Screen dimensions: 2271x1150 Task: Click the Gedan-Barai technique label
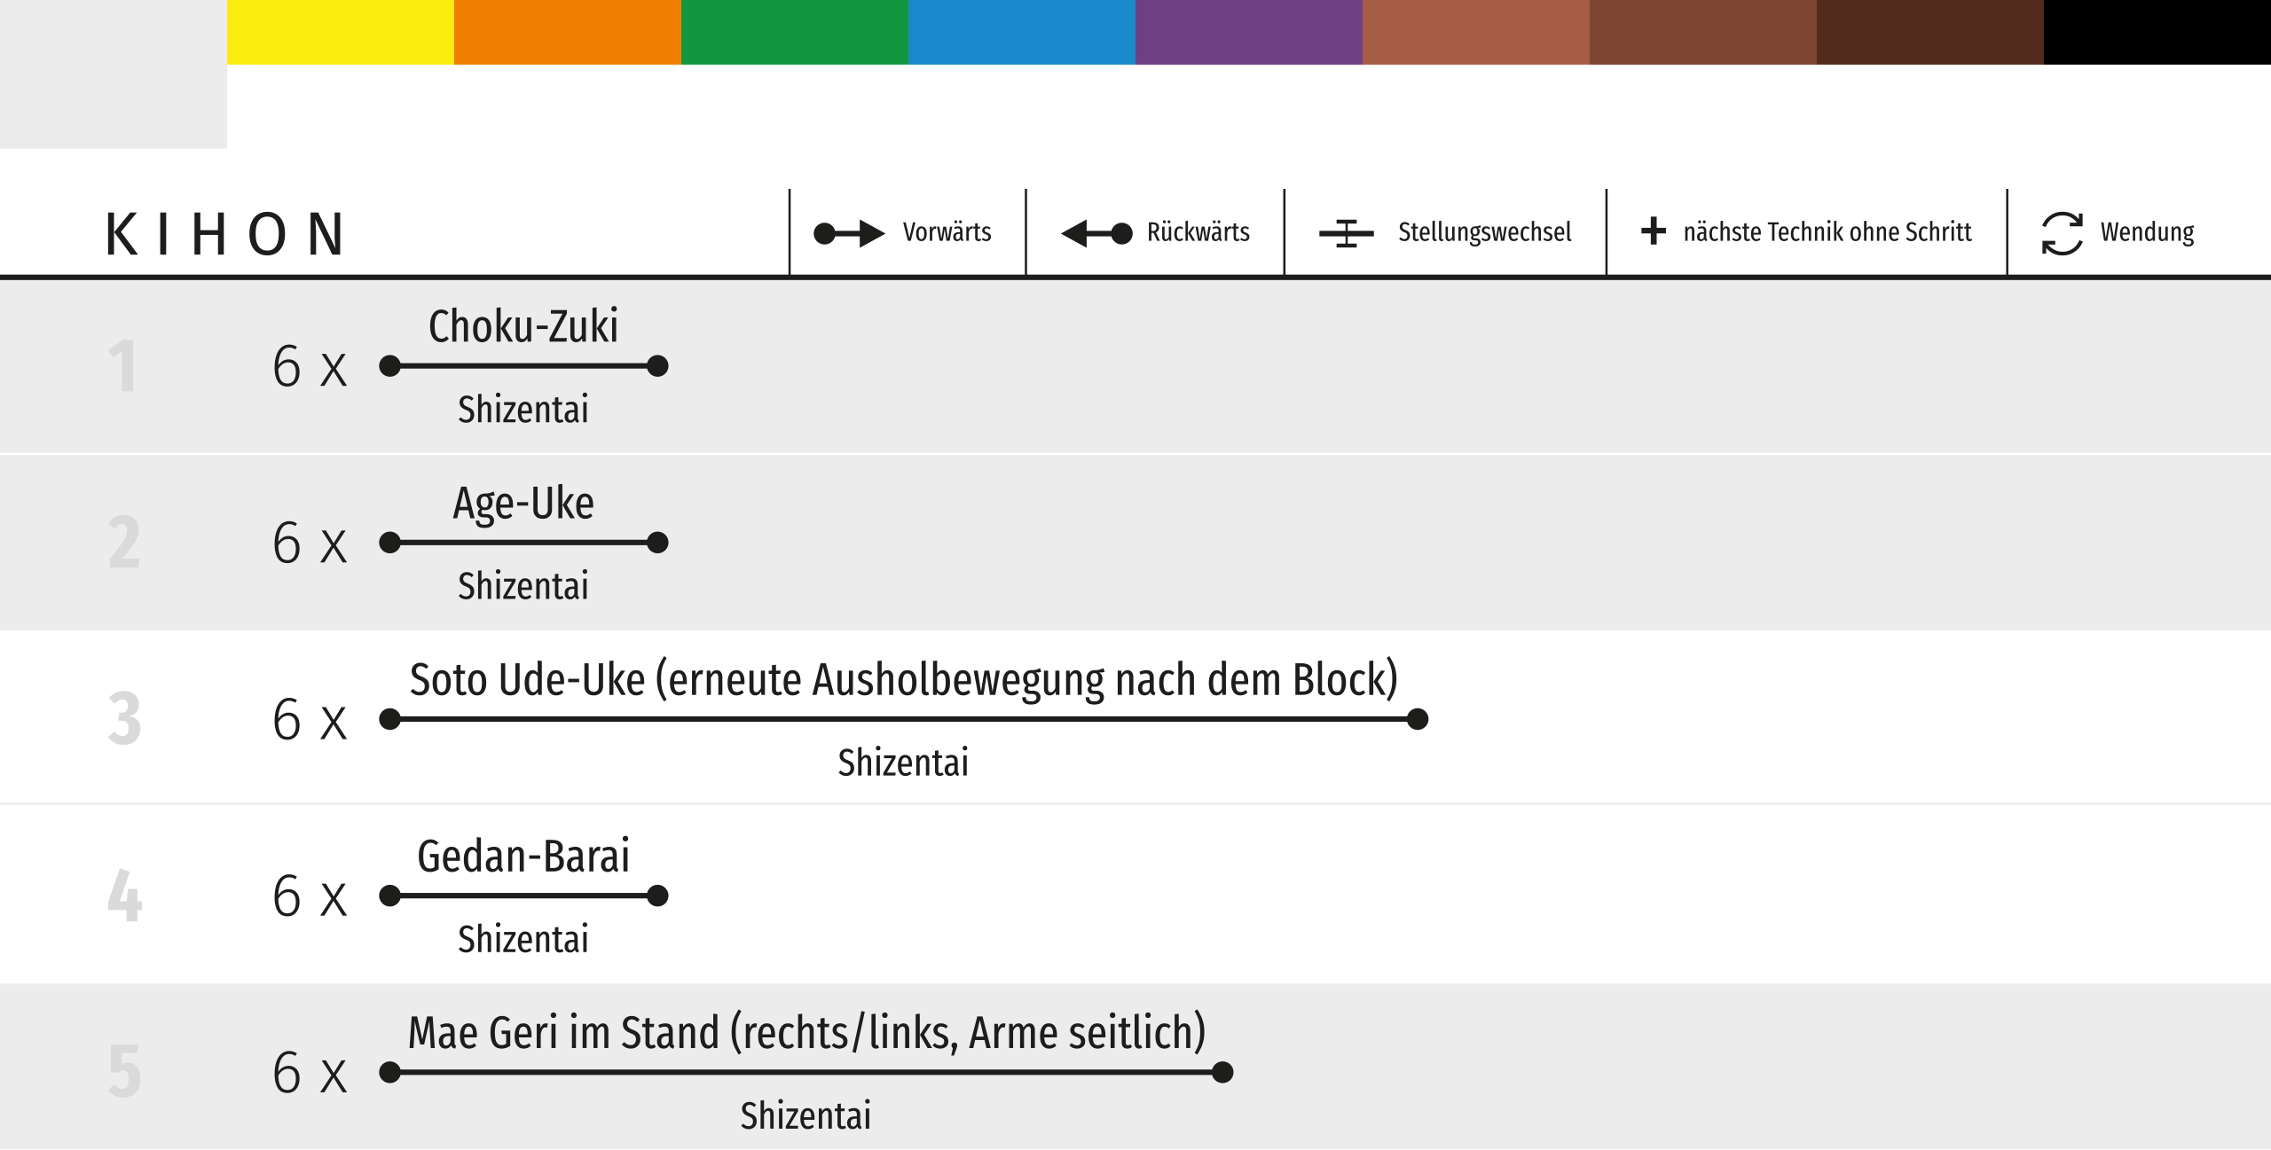pos(523,857)
